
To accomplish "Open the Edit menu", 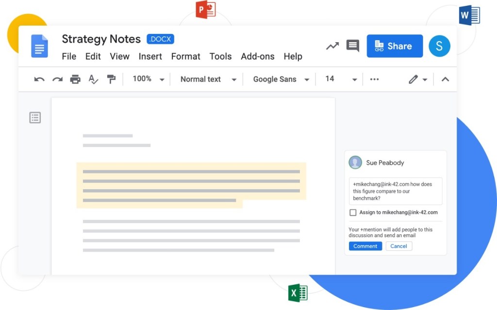I will [93, 56].
